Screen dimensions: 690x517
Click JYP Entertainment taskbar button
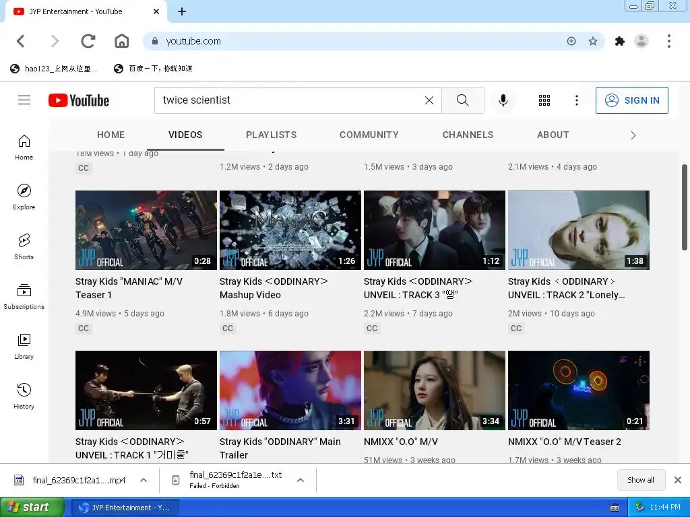(125, 508)
